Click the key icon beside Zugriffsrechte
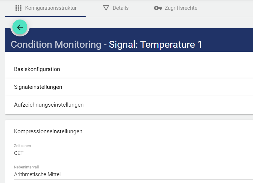The height and width of the screenshot is (183, 253). click(158, 8)
